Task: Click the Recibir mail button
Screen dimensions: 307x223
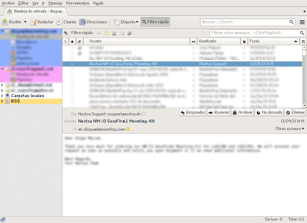Action: tap(12, 22)
